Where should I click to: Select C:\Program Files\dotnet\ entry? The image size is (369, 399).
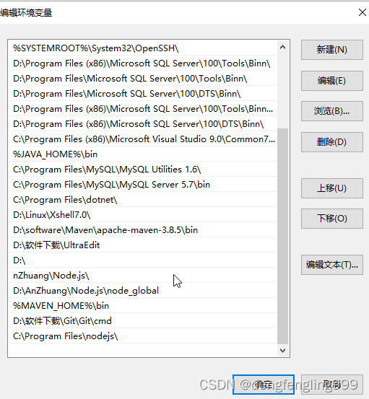(142, 200)
